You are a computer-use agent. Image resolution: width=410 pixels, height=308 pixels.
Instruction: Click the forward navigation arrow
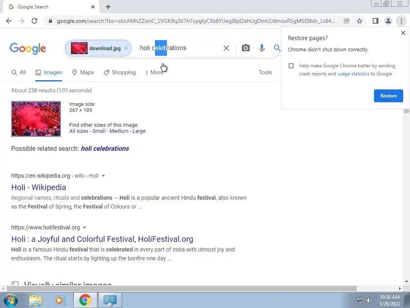[22, 21]
